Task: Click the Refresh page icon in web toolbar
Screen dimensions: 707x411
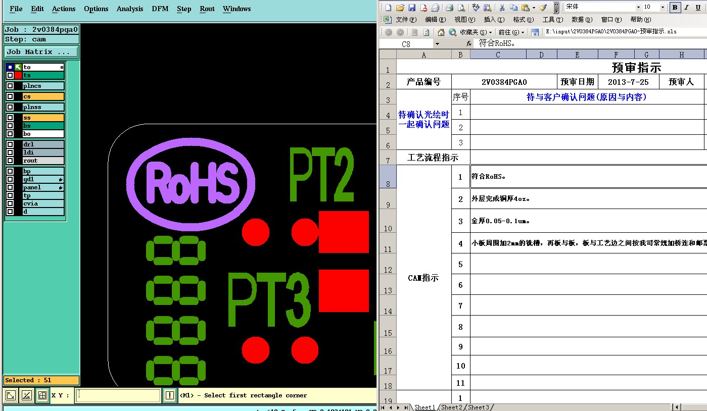Action: (426, 32)
